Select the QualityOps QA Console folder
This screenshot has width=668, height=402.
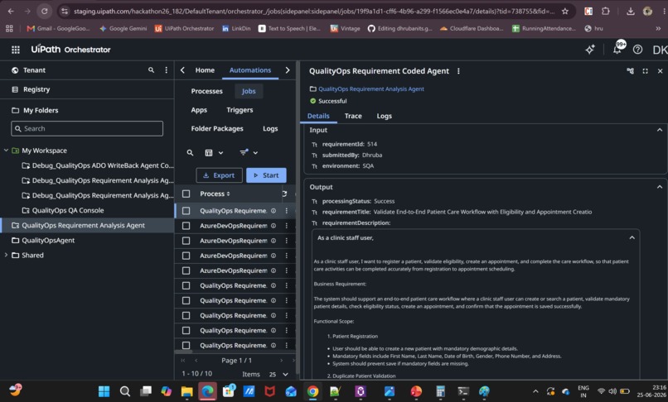tap(68, 211)
